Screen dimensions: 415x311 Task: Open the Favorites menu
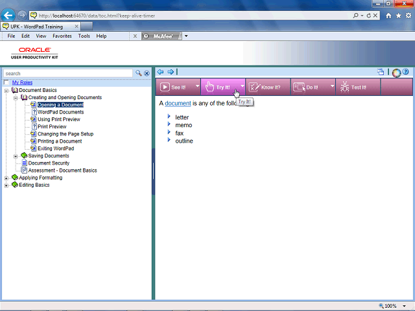click(x=62, y=36)
